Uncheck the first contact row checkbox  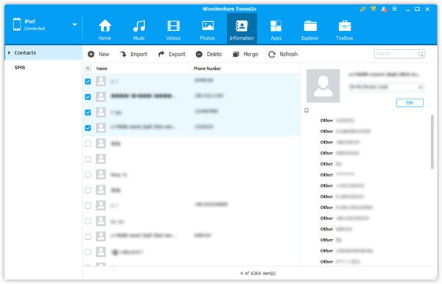pyautogui.click(x=88, y=82)
